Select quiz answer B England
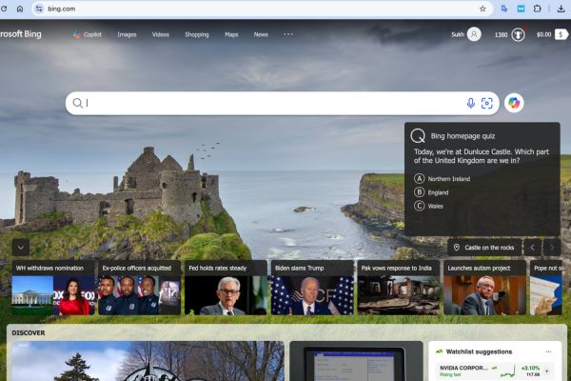Viewport: 571px width, 381px height. coord(431,192)
